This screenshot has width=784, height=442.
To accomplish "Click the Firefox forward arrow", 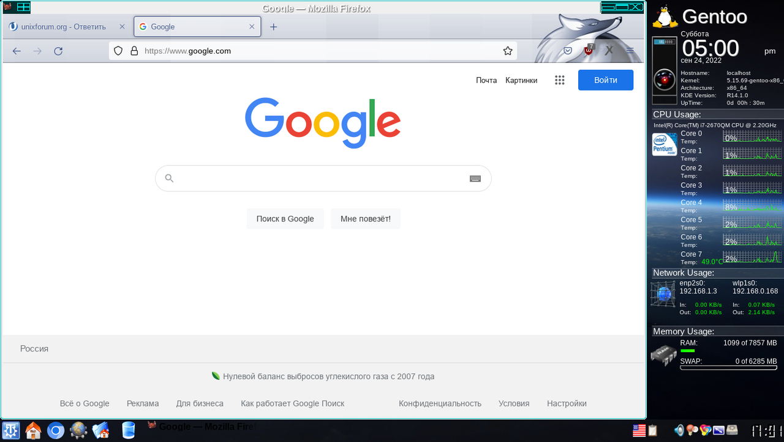I will coord(37,51).
